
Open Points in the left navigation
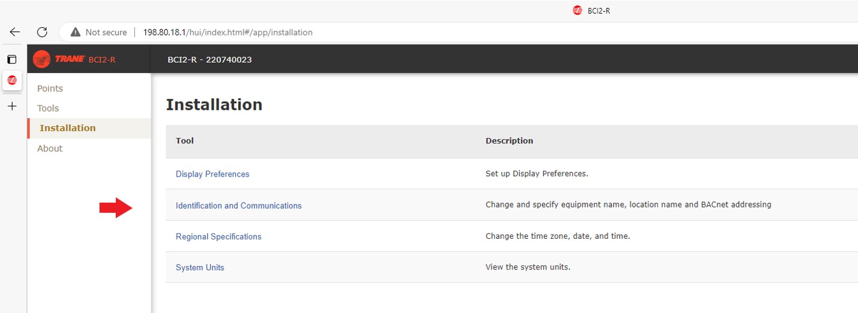pyautogui.click(x=50, y=89)
